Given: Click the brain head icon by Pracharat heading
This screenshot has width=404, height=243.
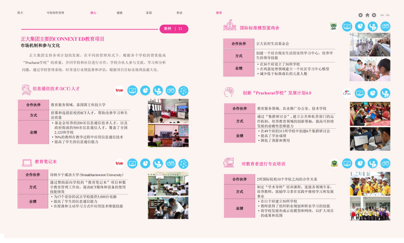Looking at the screenshot, I should [x=229, y=92].
